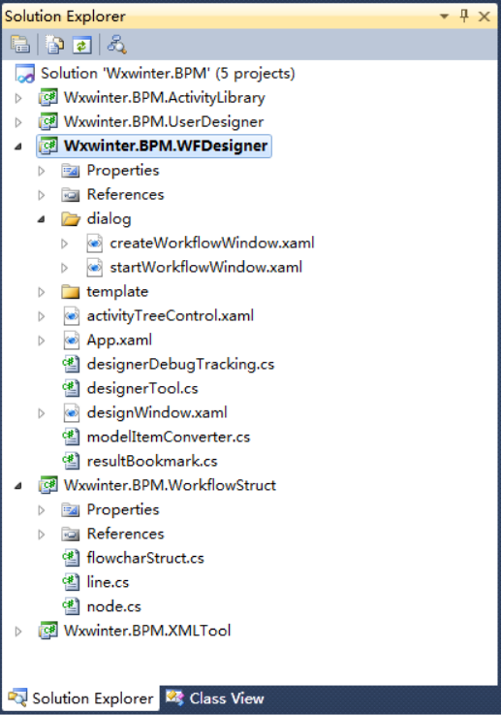This screenshot has height=715, width=501.
Task: Open the window position dropdown arrow
Action: pyautogui.click(x=444, y=16)
